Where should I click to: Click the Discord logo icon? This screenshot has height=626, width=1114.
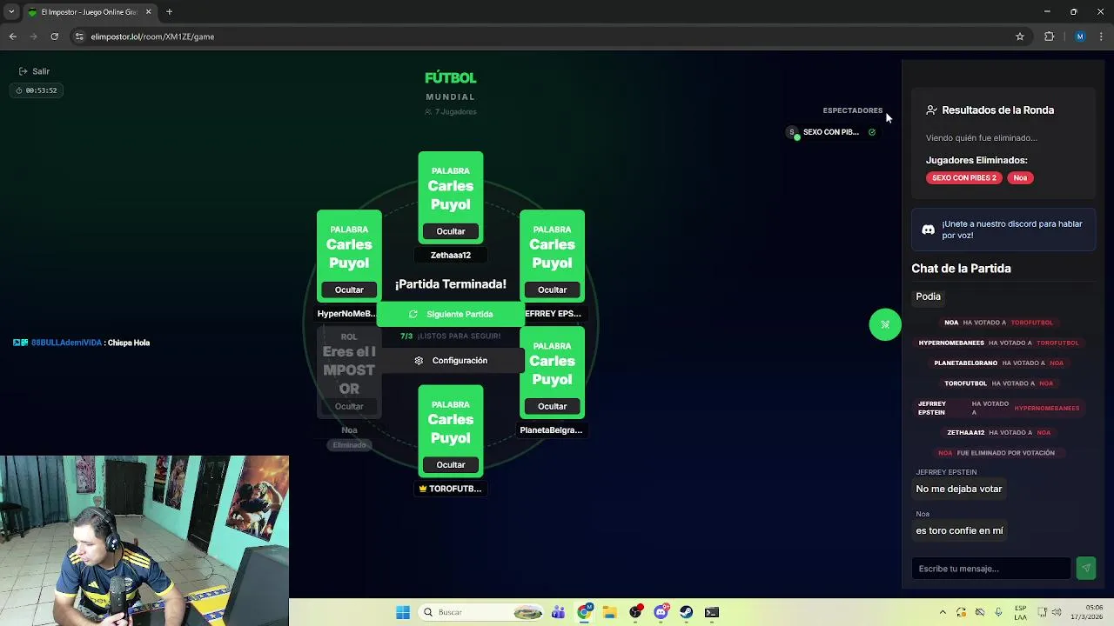pyautogui.click(x=929, y=230)
